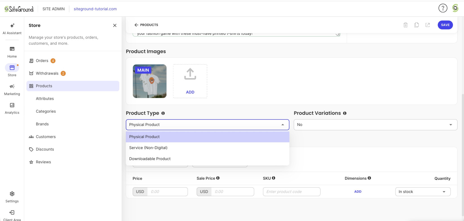Image resolution: width=464 pixels, height=221 pixels.
Task: Duplicate product with copy icon
Action: coord(416,25)
